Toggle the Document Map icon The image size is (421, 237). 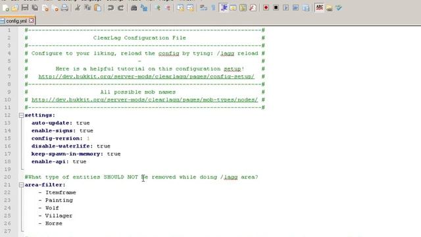pos(243,8)
